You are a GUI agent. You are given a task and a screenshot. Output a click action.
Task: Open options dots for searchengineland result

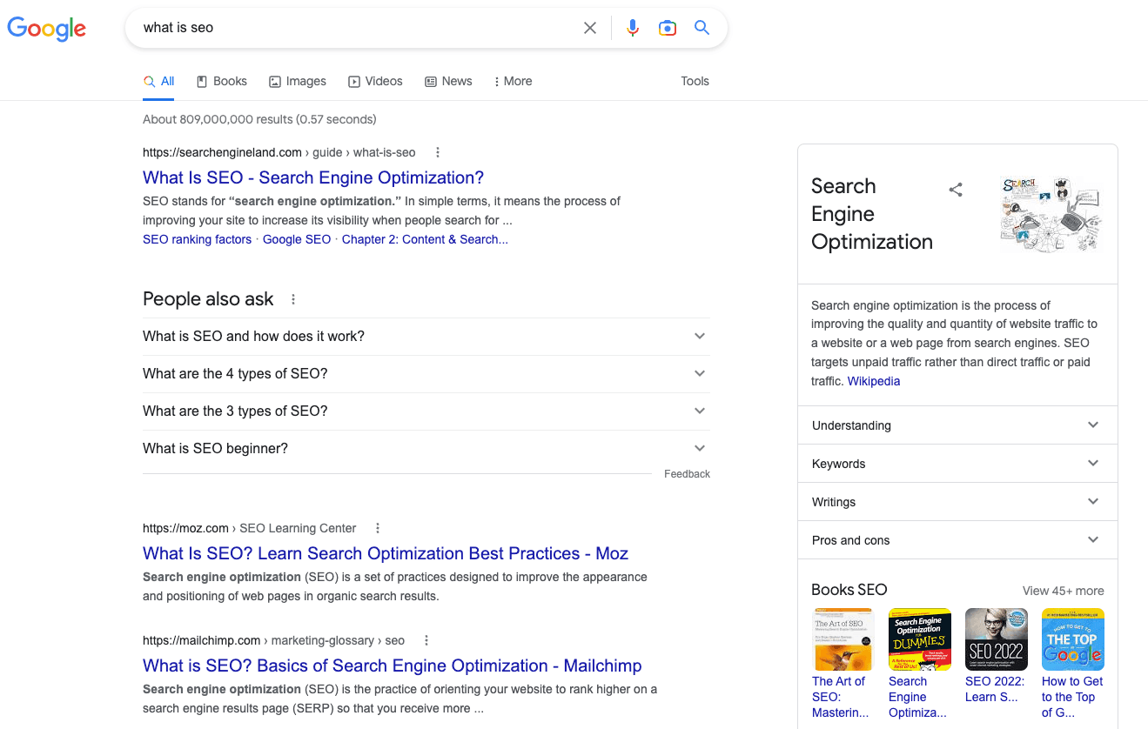pos(438,152)
